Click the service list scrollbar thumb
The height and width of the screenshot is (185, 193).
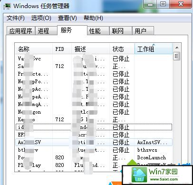click(177, 56)
